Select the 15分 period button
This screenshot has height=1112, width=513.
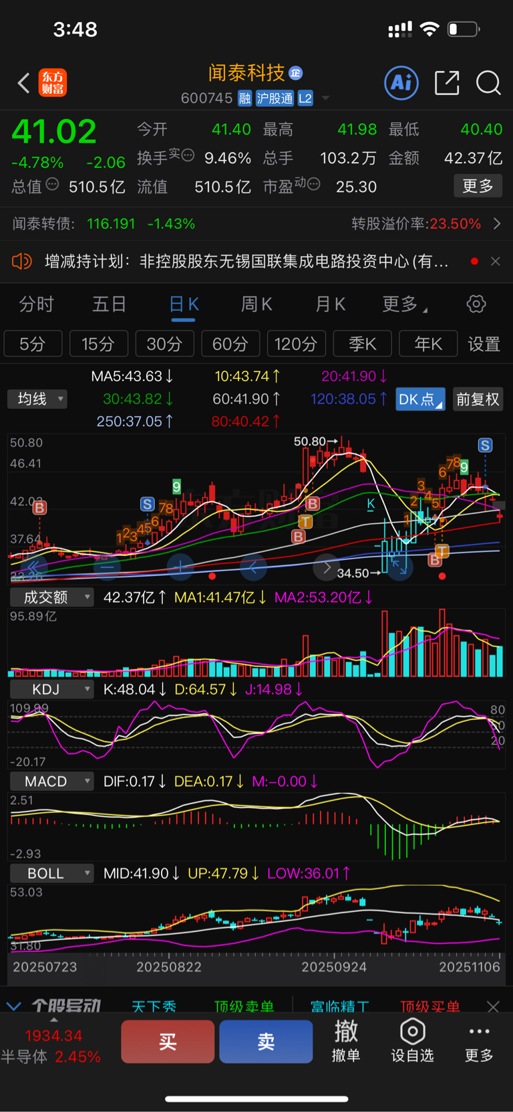point(98,344)
